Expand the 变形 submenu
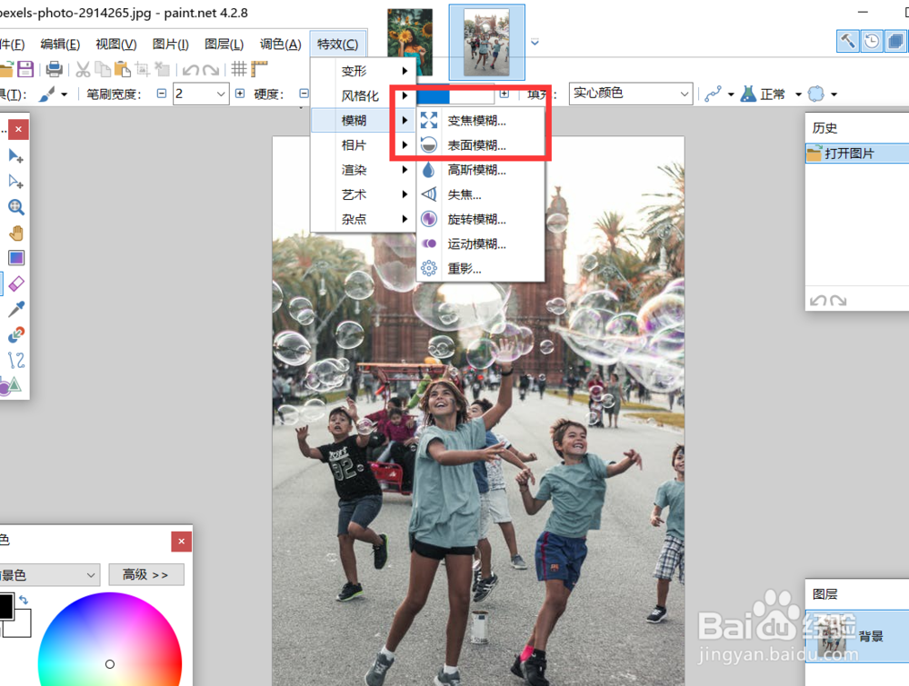The height and width of the screenshot is (686, 909). (x=364, y=71)
